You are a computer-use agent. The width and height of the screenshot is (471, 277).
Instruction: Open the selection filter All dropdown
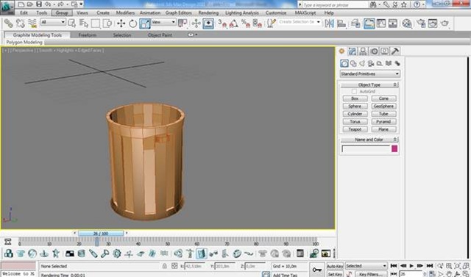click(53, 22)
